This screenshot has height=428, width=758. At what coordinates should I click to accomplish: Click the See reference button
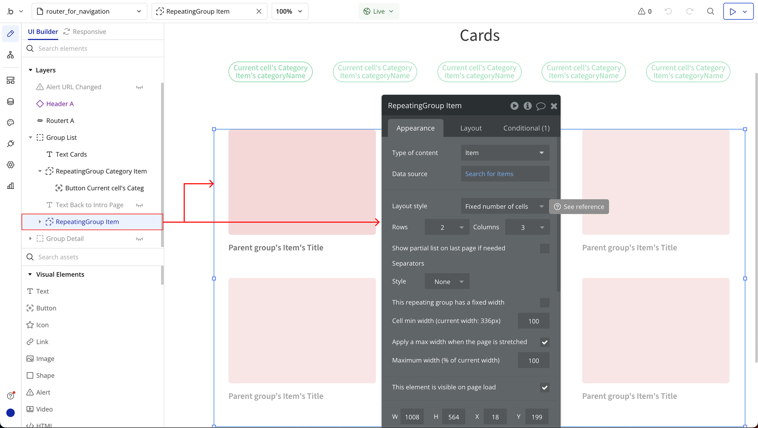point(579,207)
